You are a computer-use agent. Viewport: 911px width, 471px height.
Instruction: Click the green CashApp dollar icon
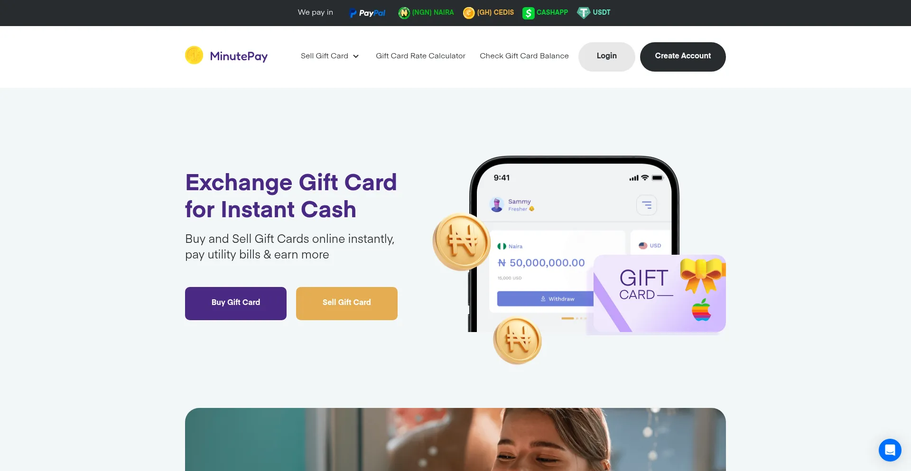pyautogui.click(x=528, y=13)
